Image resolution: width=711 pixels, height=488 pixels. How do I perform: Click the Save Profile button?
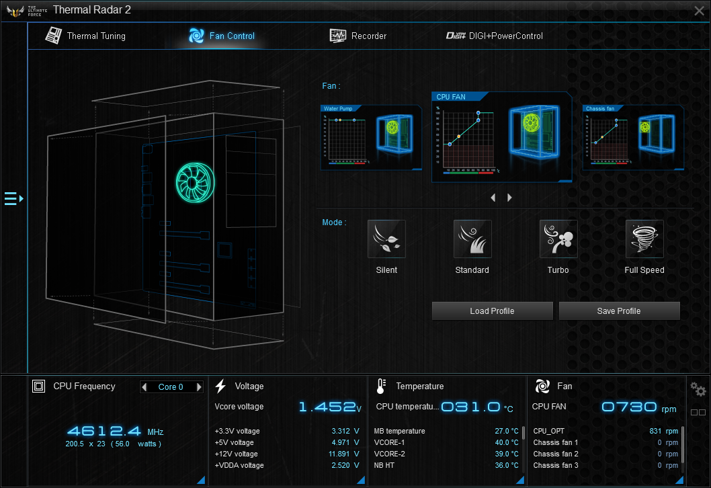pos(619,311)
